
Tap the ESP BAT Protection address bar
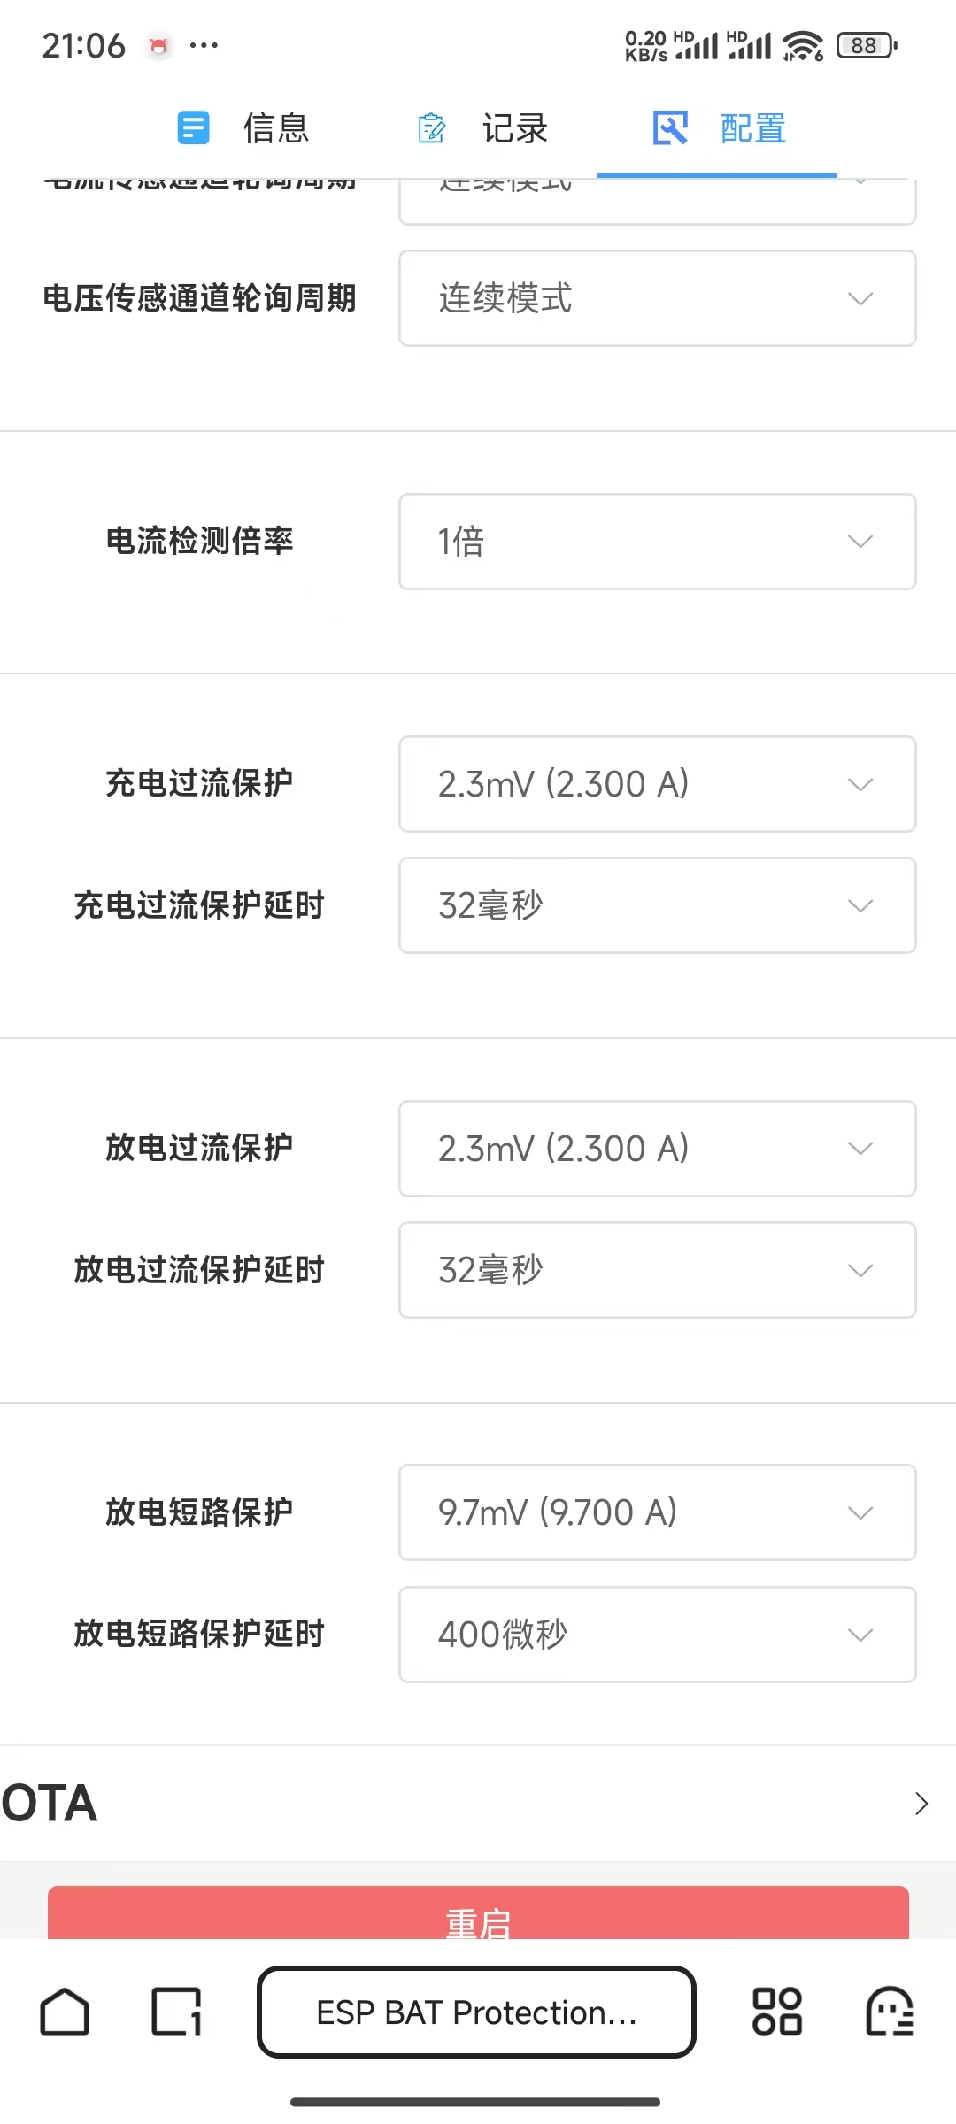[x=476, y=2012]
